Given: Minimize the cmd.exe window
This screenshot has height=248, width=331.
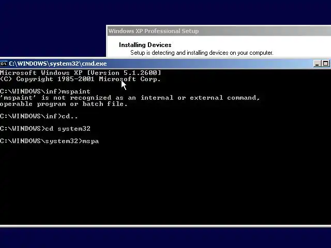Looking at the screenshot, I should (x=317, y=64).
